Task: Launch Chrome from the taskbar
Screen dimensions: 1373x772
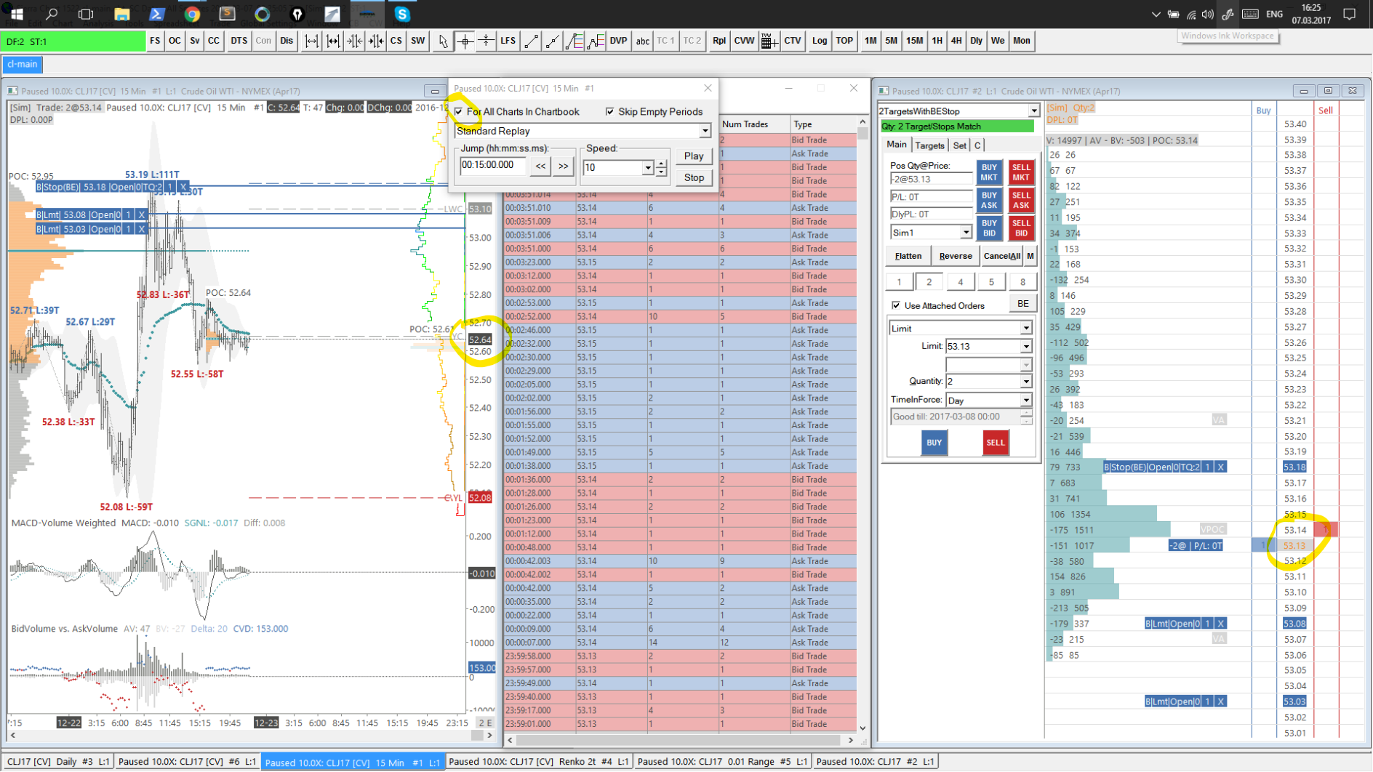Action: click(193, 14)
